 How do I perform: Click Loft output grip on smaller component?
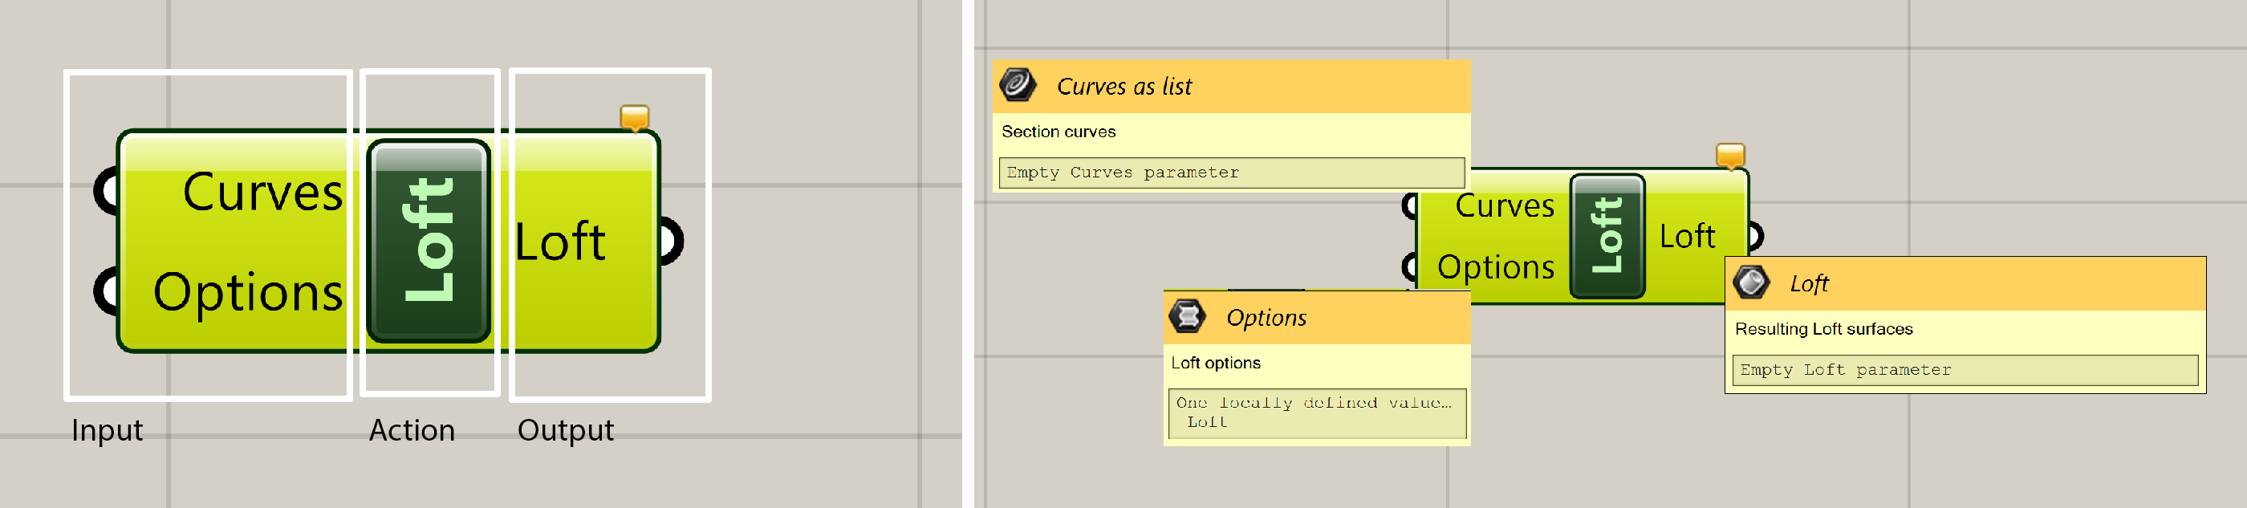tap(1755, 236)
